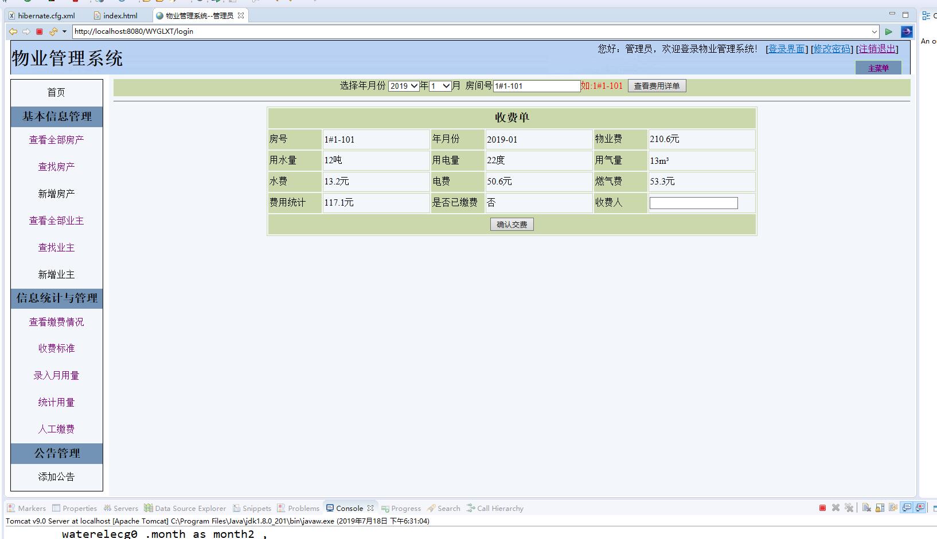This screenshot has height=539, width=937.
Task: Terminate the Tomcat process in Console toolbar
Action: coord(821,508)
